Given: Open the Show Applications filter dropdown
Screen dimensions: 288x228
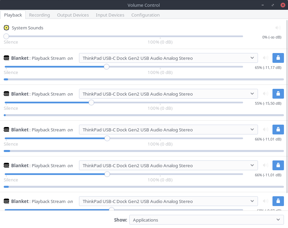Looking at the screenshot, I should coord(206,220).
